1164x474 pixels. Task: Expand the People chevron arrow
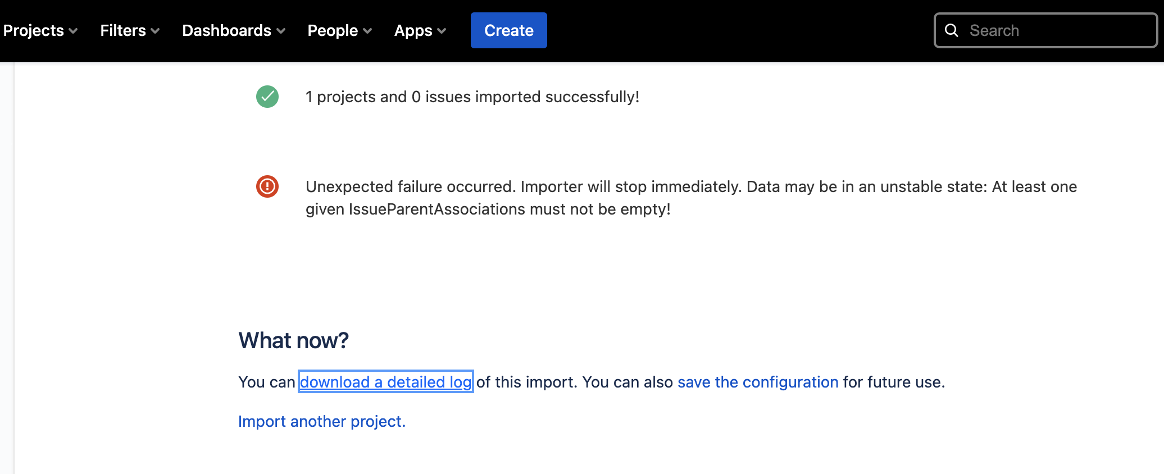tap(367, 31)
